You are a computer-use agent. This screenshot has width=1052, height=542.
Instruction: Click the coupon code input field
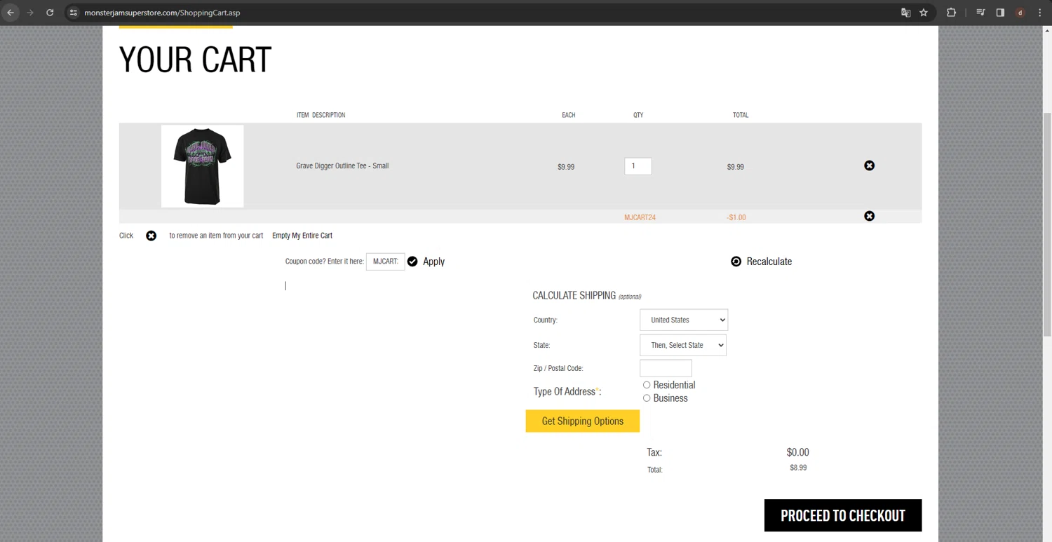click(x=385, y=262)
